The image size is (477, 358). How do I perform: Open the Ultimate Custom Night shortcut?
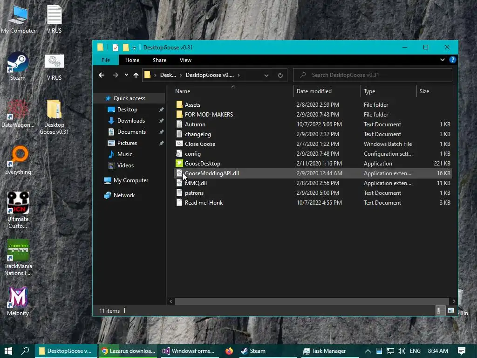click(18, 210)
